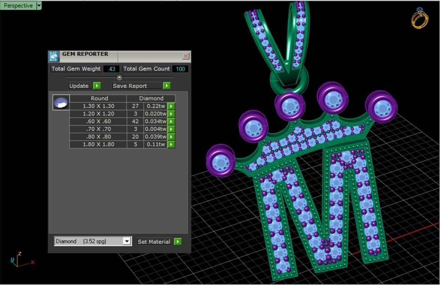The image size is (440, 285).
Task: Click the Total Gem Count value 100
Action: tap(180, 69)
